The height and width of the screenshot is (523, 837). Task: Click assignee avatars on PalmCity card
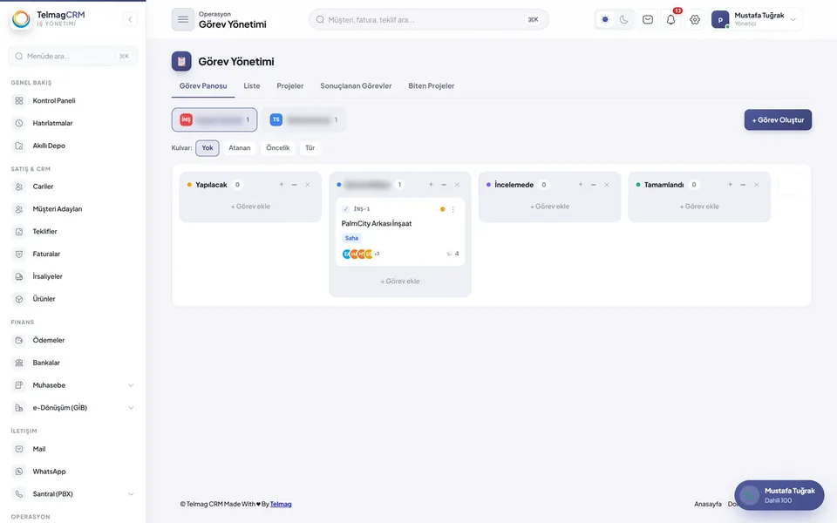click(360, 254)
